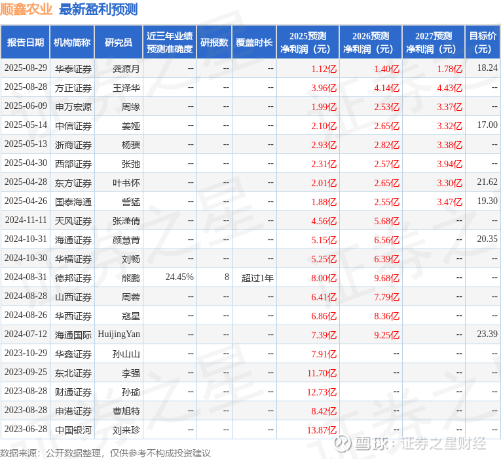The image size is (501, 459).
Task: Click the date 2024-11-11
Action: 26,220
